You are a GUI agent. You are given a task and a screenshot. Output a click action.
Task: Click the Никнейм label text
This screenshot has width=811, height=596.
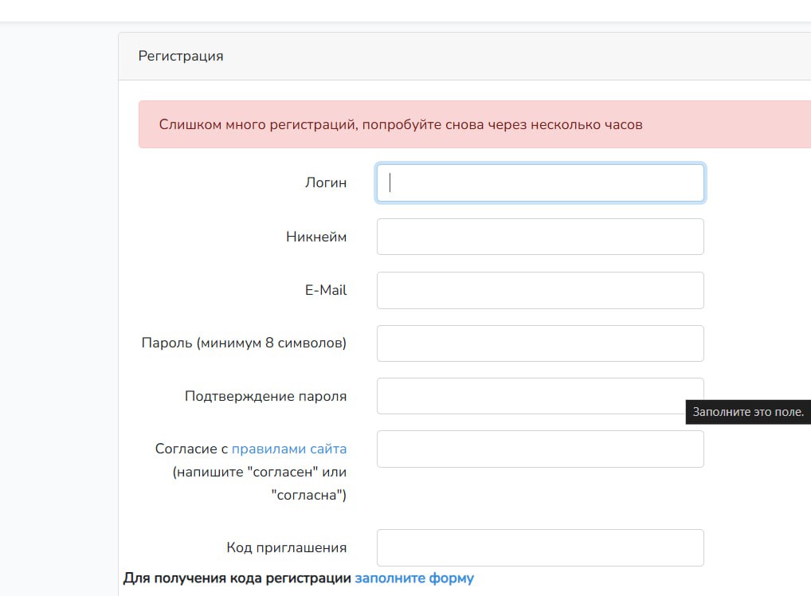coord(316,237)
